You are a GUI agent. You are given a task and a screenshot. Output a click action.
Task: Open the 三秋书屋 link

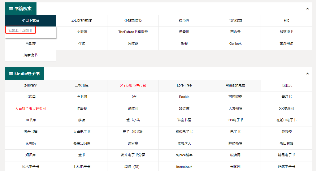pyautogui.click(x=82, y=85)
